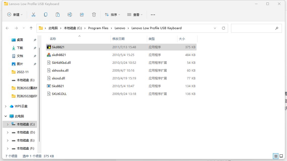Refresh the current folder view
Screen dimensions: 287x161
(x=224, y=28)
